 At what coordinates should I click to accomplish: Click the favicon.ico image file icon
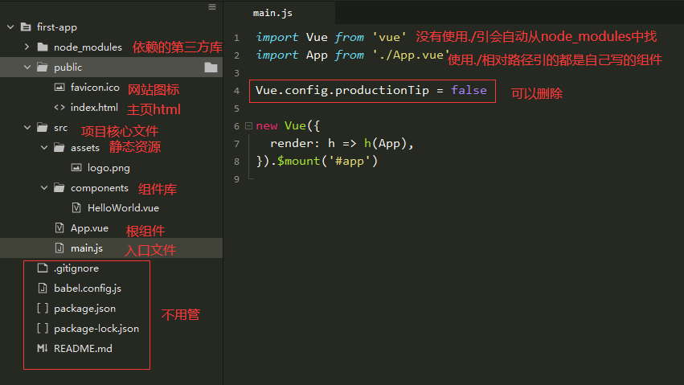59,87
